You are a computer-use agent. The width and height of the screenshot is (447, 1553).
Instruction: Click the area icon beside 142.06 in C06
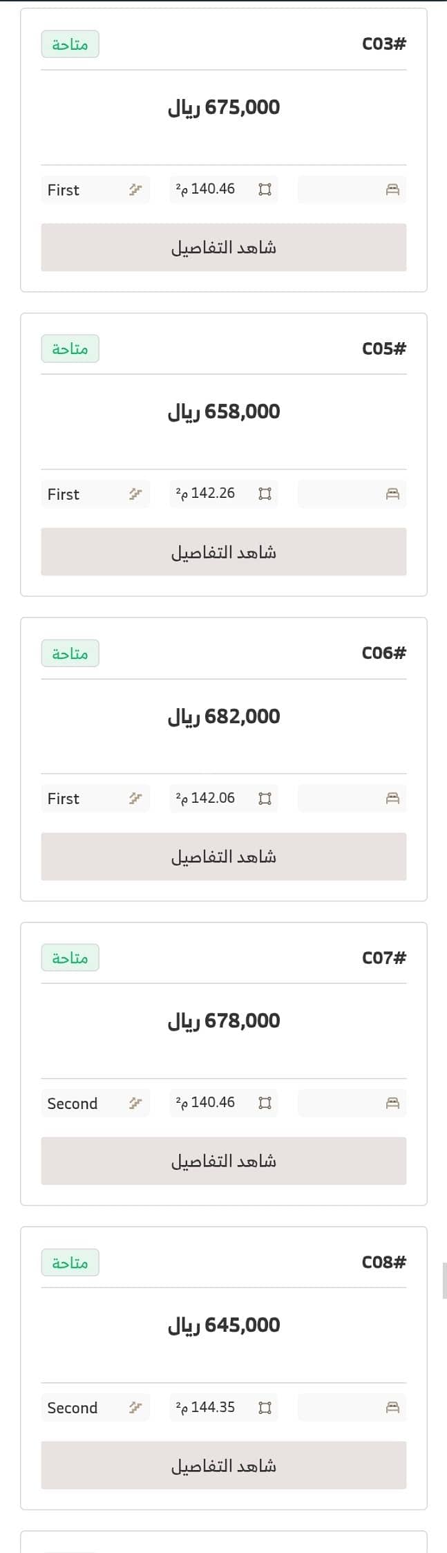265,799
